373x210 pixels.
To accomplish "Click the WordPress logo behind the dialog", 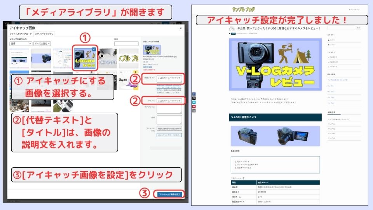I will pyautogui.click(x=7, y=24).
